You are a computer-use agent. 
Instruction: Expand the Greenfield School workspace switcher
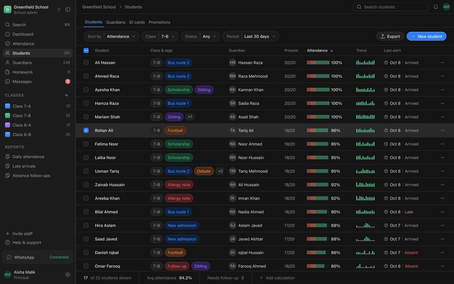(x=59, y=9)
